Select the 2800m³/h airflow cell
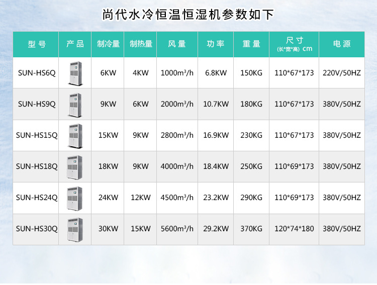377x285 pixels. coord(177,135)
